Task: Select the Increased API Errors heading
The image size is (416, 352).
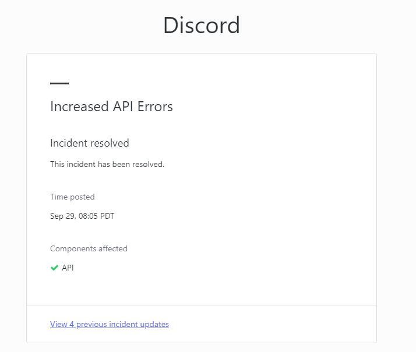Action: point(111,106)
